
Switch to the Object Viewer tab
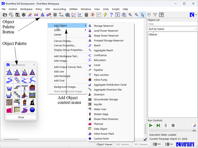pyautogui.click(x=104, y=144)
